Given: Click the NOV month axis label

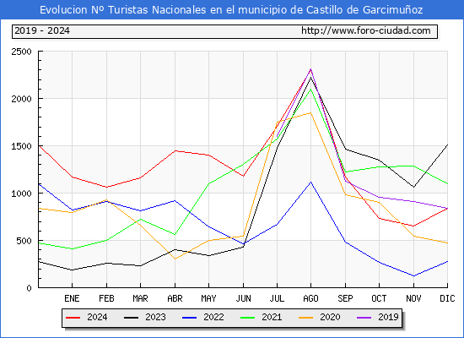Looking at the screenshot, I should pos(413,298).
